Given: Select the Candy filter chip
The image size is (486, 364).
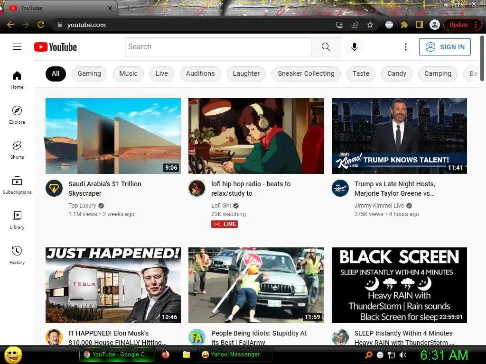Looking at the screenshot, I should (x=396, y=73).
